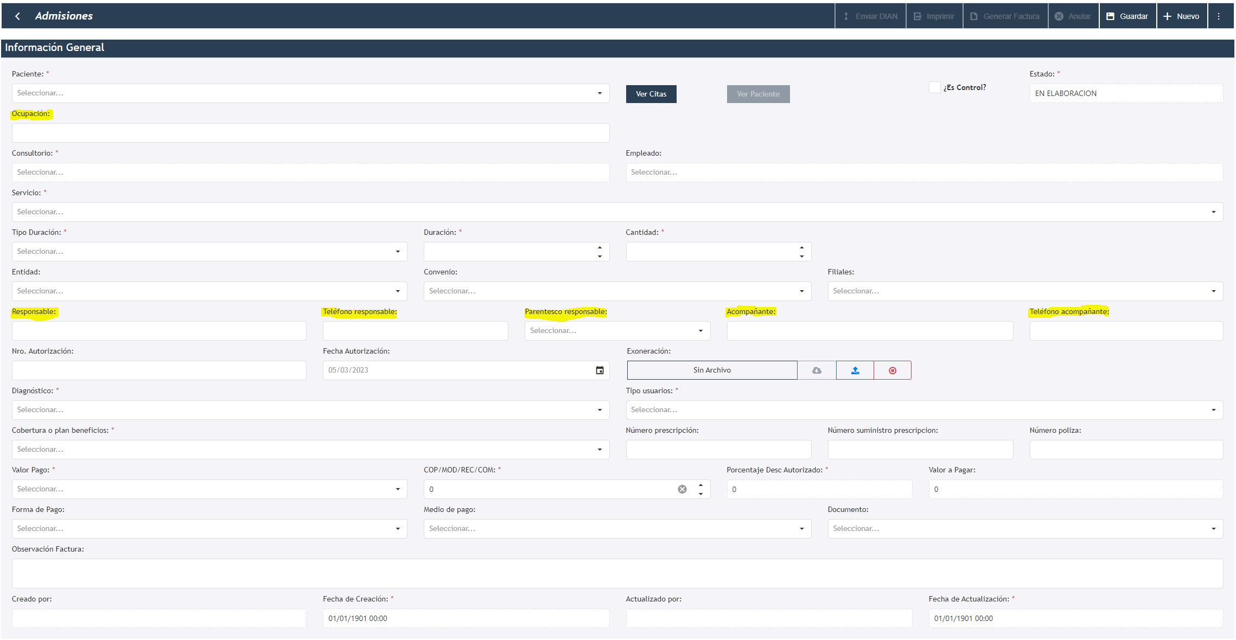The height and width of the screenshot is (640, 1236).
Task: Click the Ver Citas button
Action: click(x=651, y=94)
